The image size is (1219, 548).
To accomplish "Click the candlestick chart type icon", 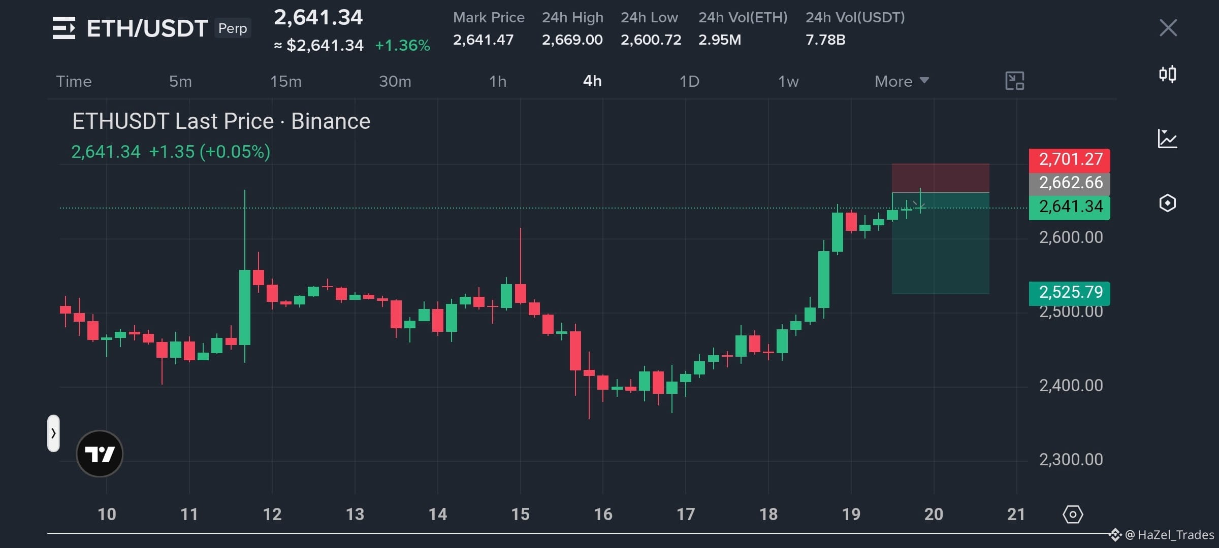I will (1168, 75).
